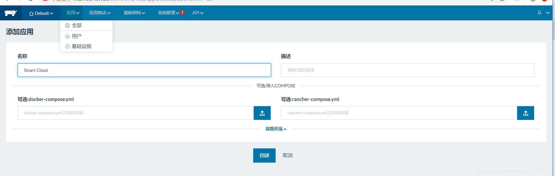Click the 描述 field label
This screenshot has height=176, width=555.
coord(286,56)
